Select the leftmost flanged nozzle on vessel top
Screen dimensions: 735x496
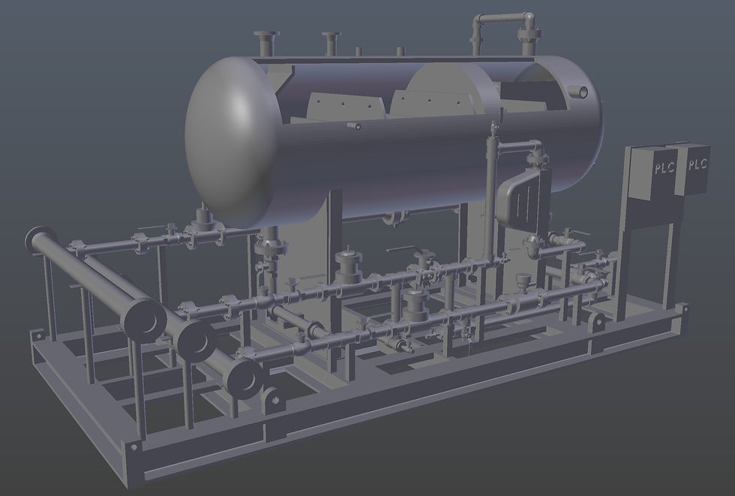[x=266, y=44]
